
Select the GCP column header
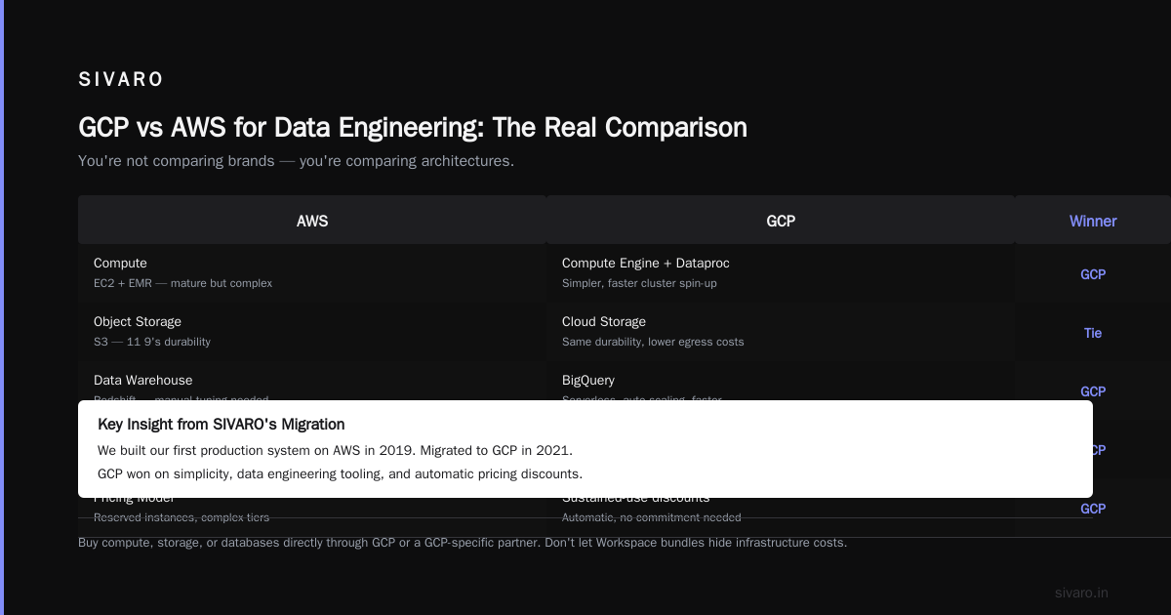[781, 221]
